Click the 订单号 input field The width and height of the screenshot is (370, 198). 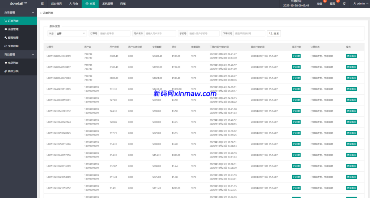tap(114, 33)
